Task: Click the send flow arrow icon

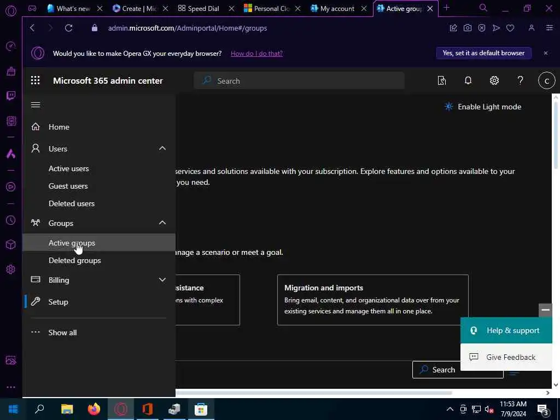Action: tap(496, 28)
